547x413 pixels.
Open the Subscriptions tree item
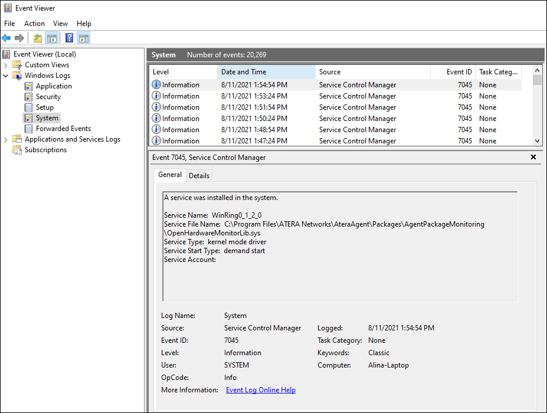[45, 150]
